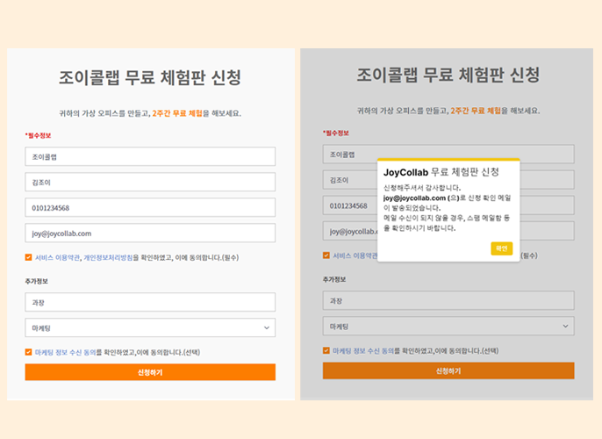Click 필수정보 label in right form
The image size is (602, 439).
pos(336,133)
